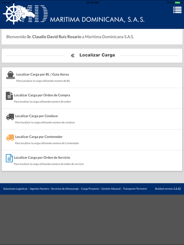Tap the 12:14 PM clock in status bar
184x245 pixels.
click(x=92, y=3)
